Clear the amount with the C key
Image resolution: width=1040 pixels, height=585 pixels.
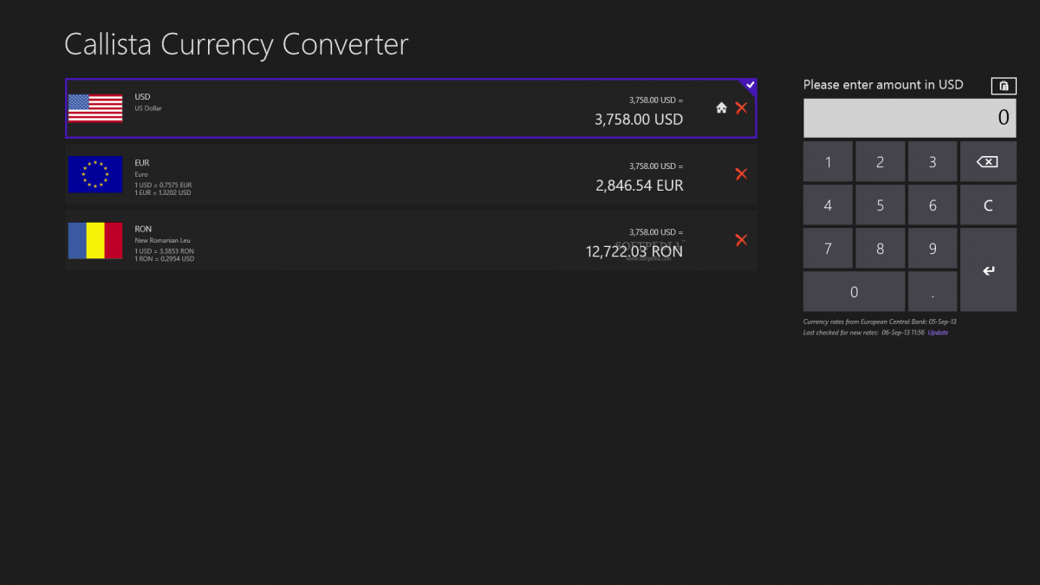pos(988,205)
